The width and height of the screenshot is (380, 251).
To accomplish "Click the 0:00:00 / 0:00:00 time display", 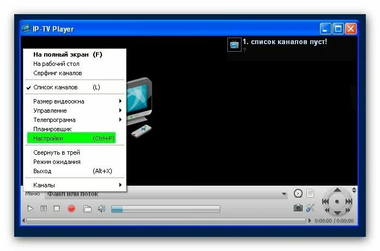I will point(334,221).
